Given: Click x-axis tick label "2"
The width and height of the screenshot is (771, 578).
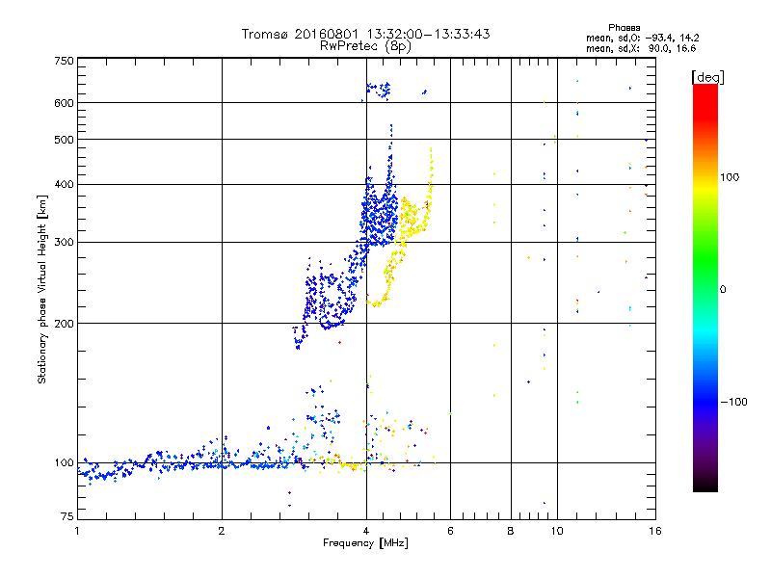Looking at the screenshot, I should pos(222,531).
